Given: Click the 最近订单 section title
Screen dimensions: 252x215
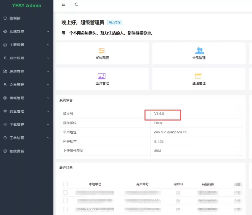Looking at the screenshot, I should click(66, 168).
